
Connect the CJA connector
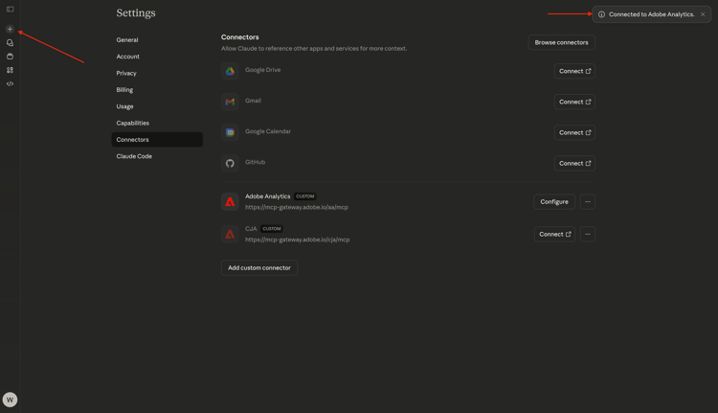tap(554, 234)
